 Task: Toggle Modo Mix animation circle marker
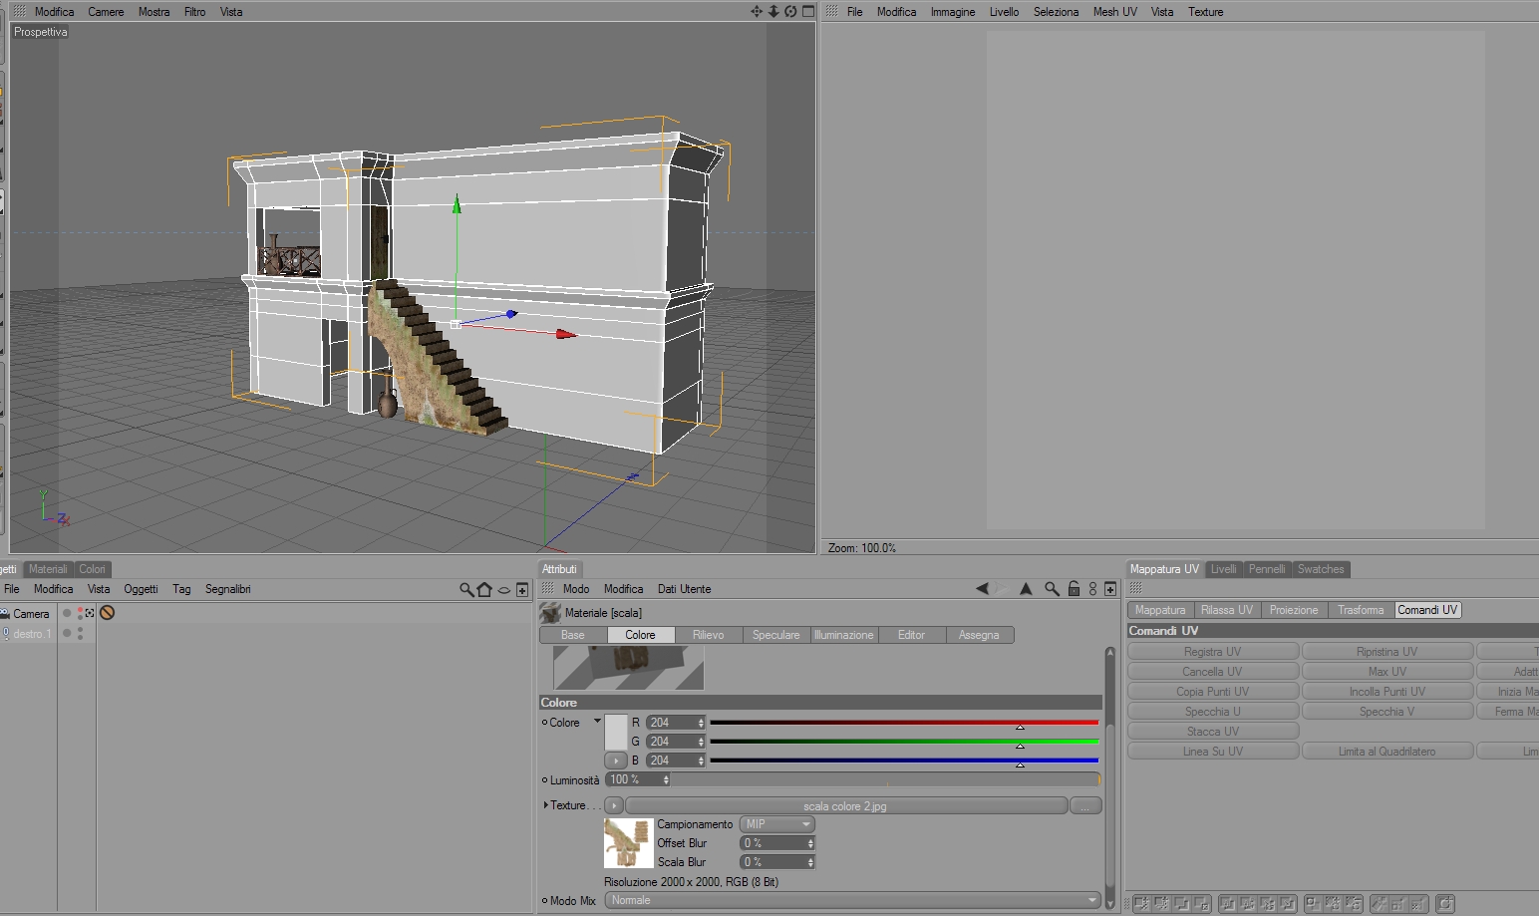coord(544,901)
